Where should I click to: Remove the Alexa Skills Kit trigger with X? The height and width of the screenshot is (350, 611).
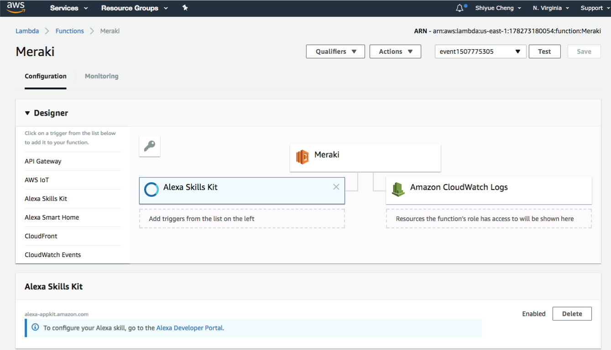(x=336, y=187)
